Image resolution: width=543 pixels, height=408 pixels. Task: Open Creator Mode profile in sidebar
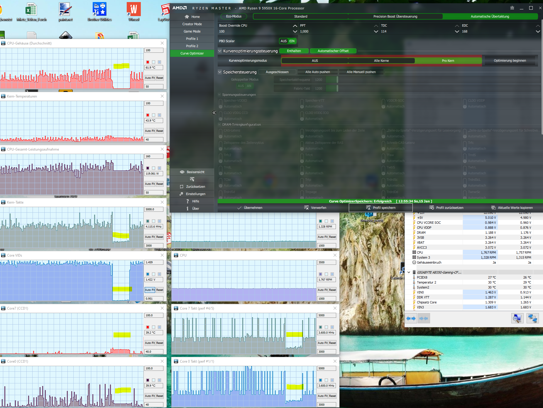(x=192, y=24)
